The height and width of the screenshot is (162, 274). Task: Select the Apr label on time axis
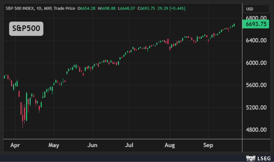click(15, 145)
